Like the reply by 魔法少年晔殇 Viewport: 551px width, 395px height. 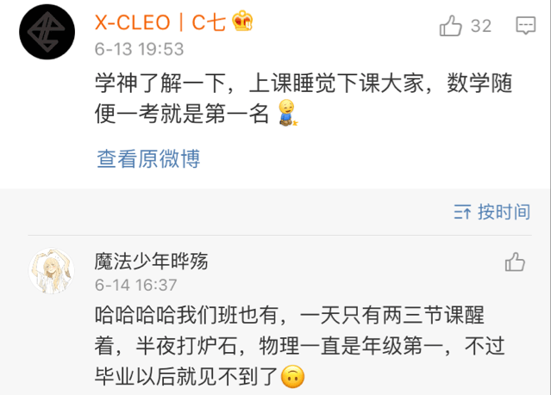515,262
